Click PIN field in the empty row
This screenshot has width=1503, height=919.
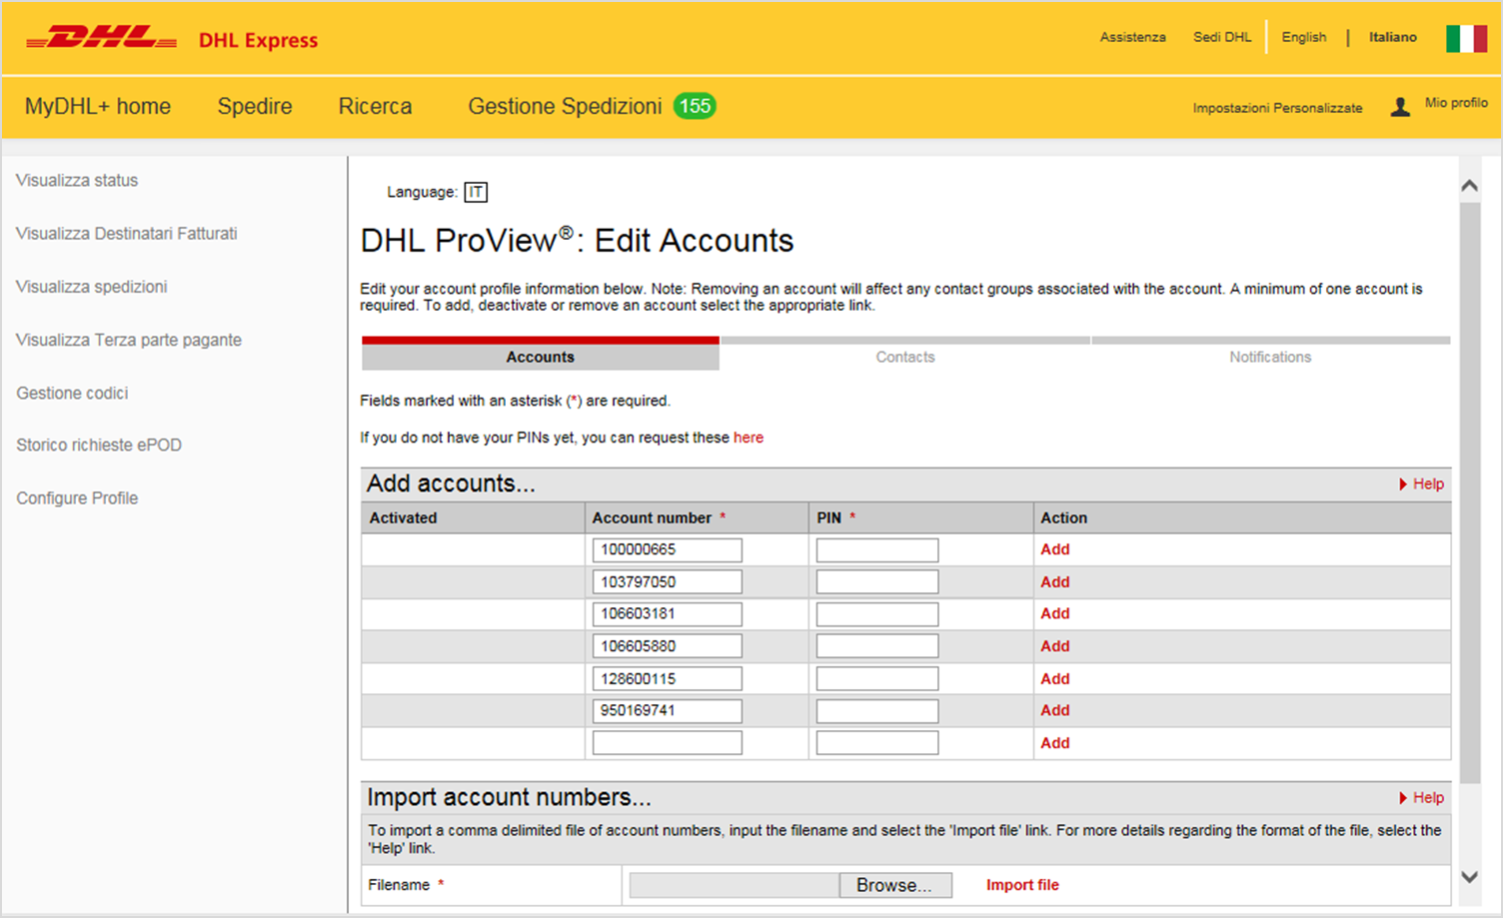[x=877, y=743]
